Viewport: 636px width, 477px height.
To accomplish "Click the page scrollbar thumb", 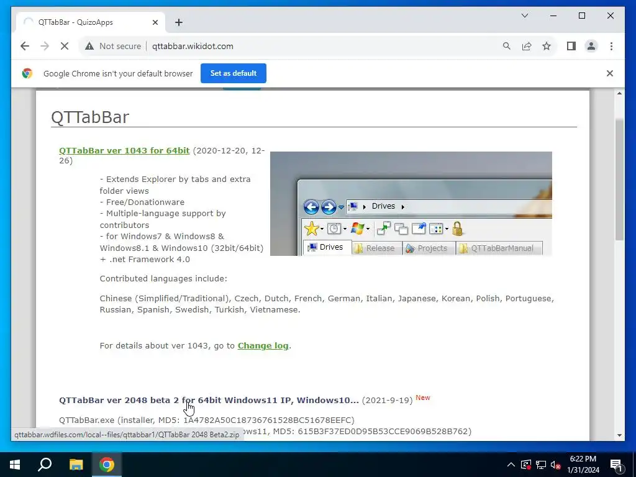I will (619, 178).
